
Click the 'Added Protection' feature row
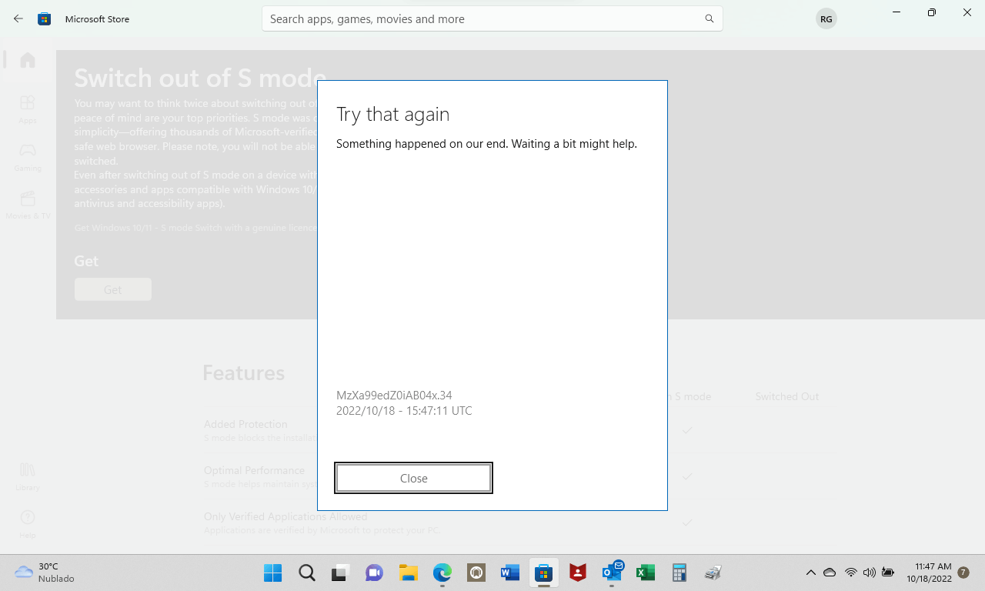(521, 430)
